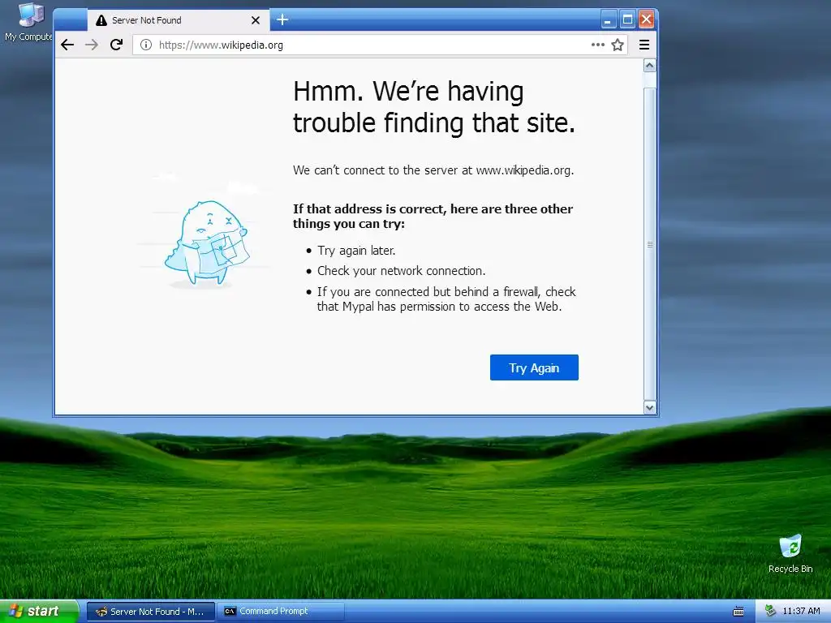
Task: Click the 'Try again later.' bullet text
Action: pyautogui.click(x=356, y=251)
